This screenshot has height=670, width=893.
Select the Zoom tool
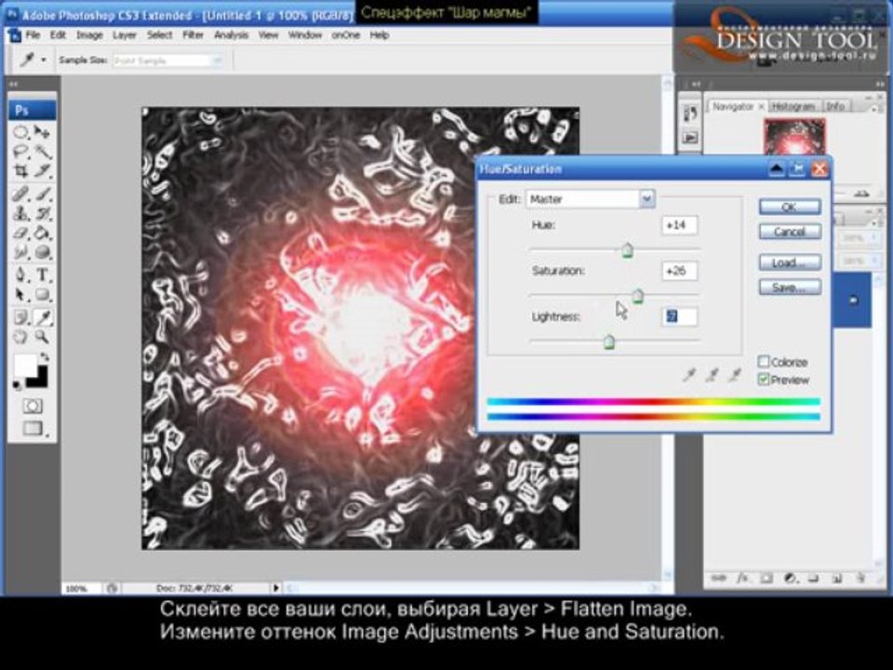(x=42, y=337)
